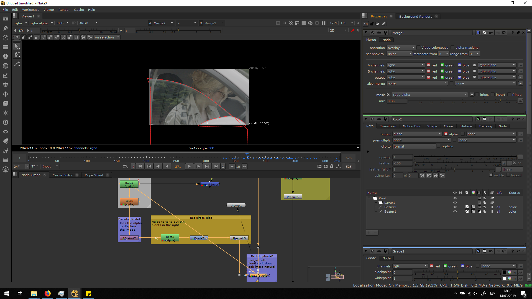Toggle visibility eye for Bezier2
The image size is (532, 299).
coord(455,207)
